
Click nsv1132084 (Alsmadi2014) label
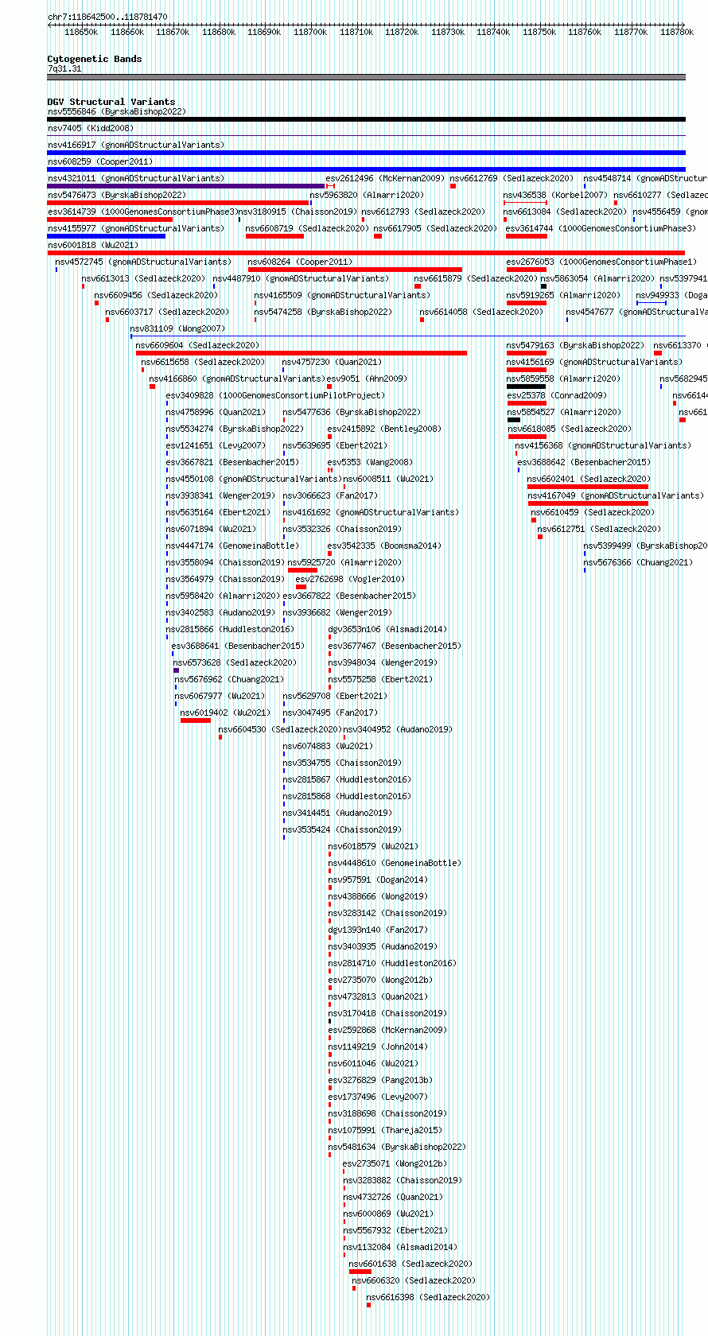pos(400,1247)
